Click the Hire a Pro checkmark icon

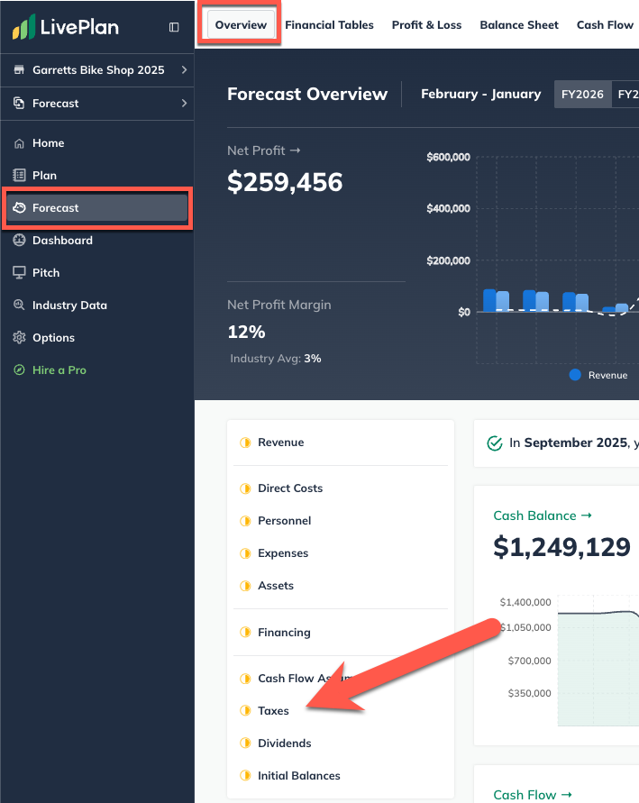click(19, 370)
